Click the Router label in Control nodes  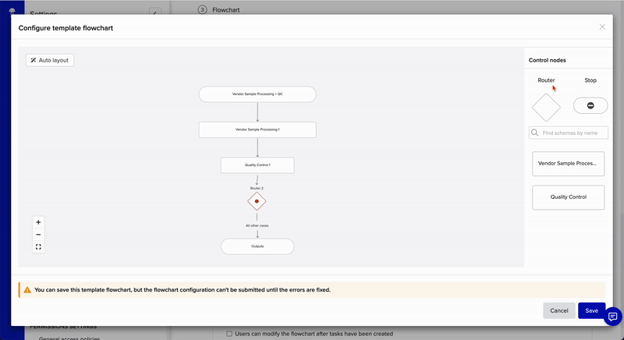(546, 80)
